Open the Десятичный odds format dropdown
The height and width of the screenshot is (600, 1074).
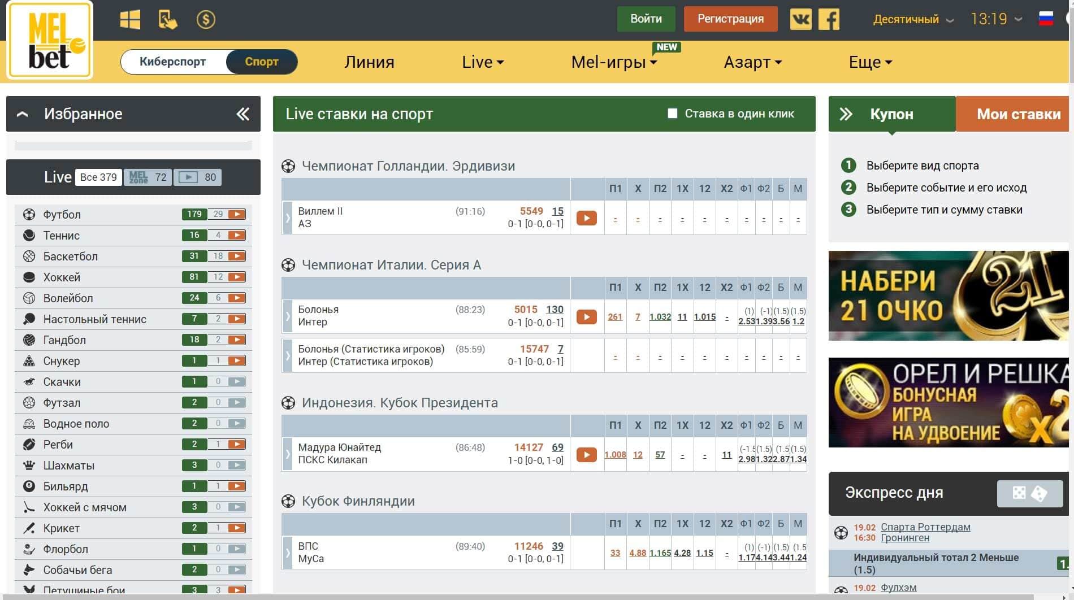[913, 19]
